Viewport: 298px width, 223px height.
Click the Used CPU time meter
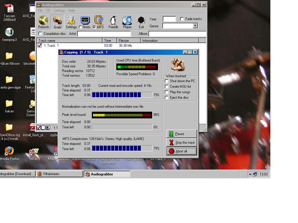tap(137, 67)
